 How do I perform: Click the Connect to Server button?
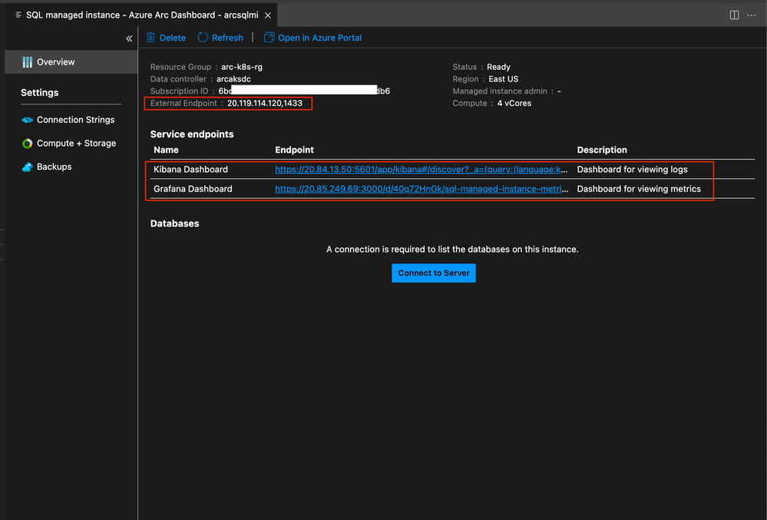[433, 273]
